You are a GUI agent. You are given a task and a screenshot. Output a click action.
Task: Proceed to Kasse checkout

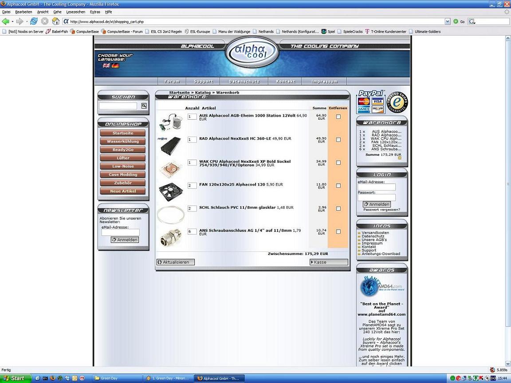[329, 262]
